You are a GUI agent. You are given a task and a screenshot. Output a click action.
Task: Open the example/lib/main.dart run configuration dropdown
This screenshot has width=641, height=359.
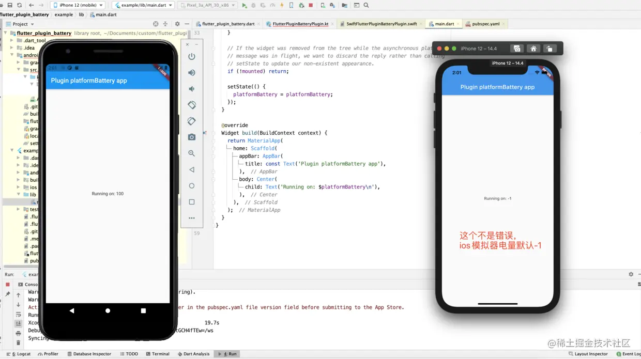click(143, 5)
